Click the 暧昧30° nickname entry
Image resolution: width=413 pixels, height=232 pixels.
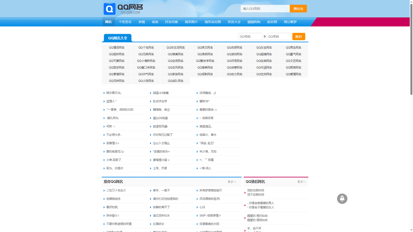[204, 101]
